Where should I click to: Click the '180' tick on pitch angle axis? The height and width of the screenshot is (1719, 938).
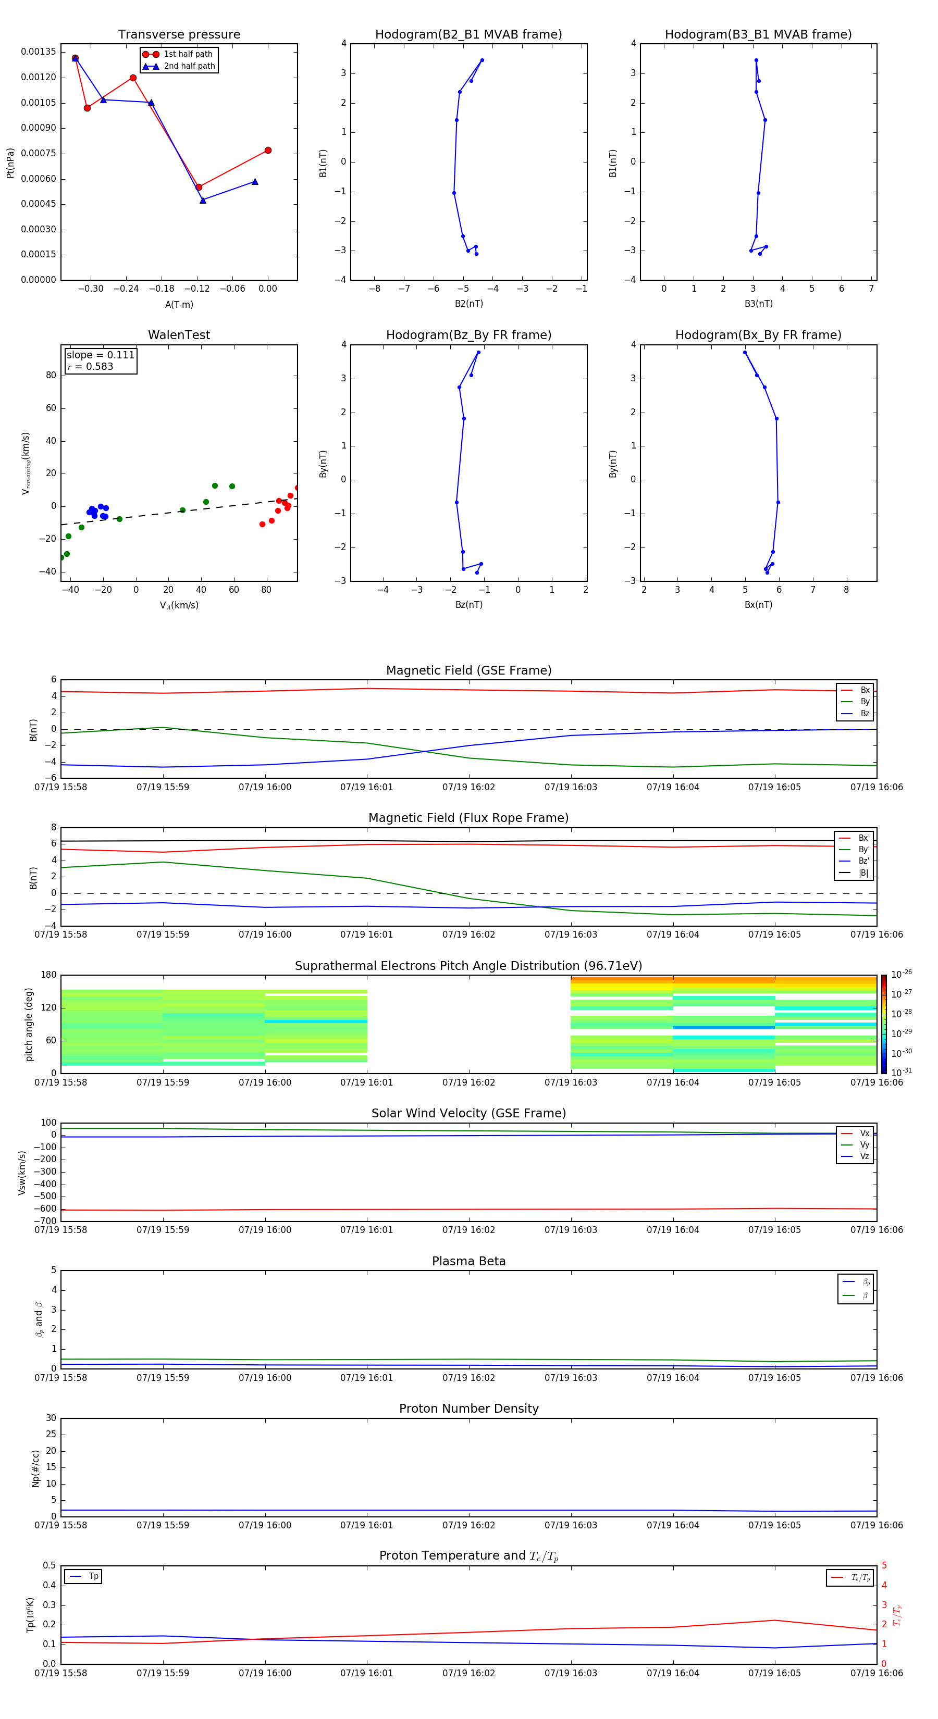(x=49, y=975)
